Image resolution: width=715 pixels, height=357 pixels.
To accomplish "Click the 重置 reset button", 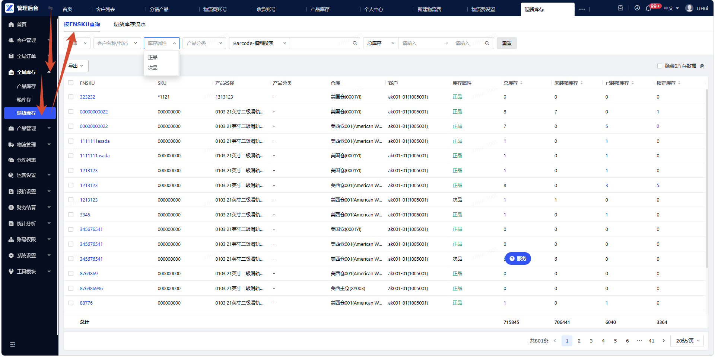I will point(507,43).
